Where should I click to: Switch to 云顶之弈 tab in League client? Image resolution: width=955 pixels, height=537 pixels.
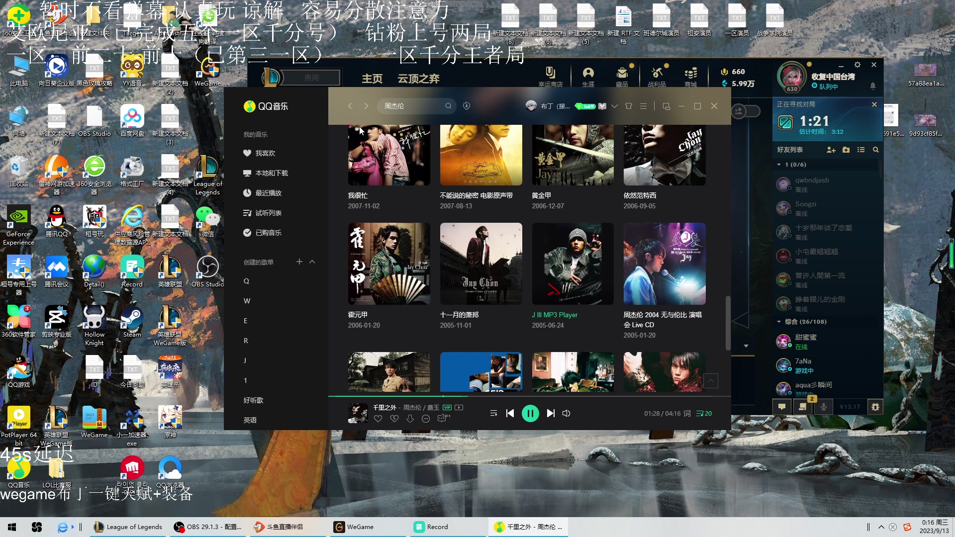pyautogui.click(x=418, y=79)
